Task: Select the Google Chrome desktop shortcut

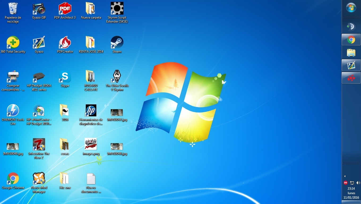Action: (x=13, y=181)
